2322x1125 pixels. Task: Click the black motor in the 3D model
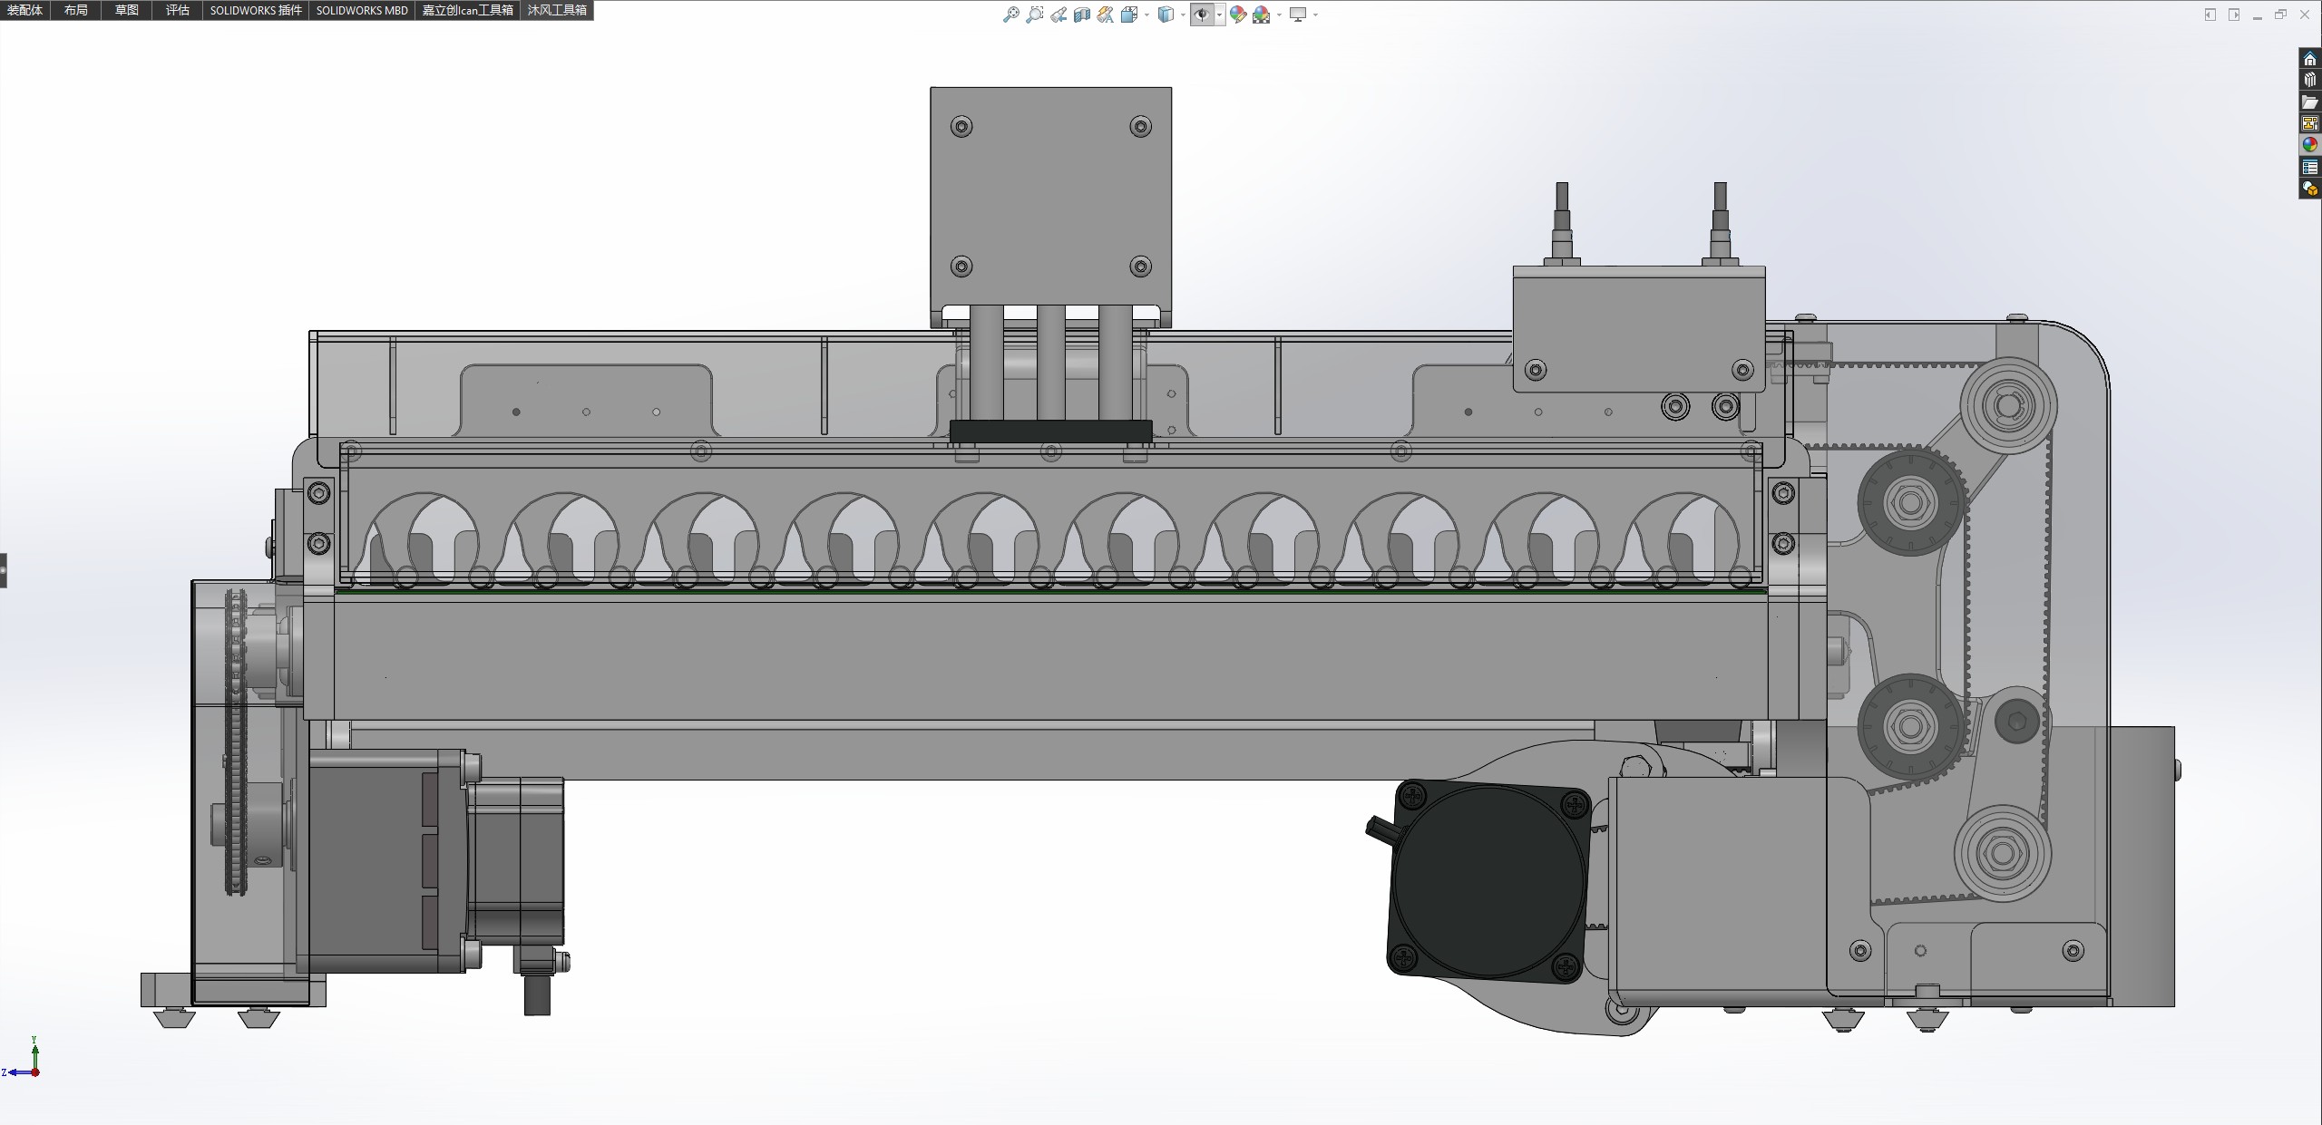[1488, 881]
